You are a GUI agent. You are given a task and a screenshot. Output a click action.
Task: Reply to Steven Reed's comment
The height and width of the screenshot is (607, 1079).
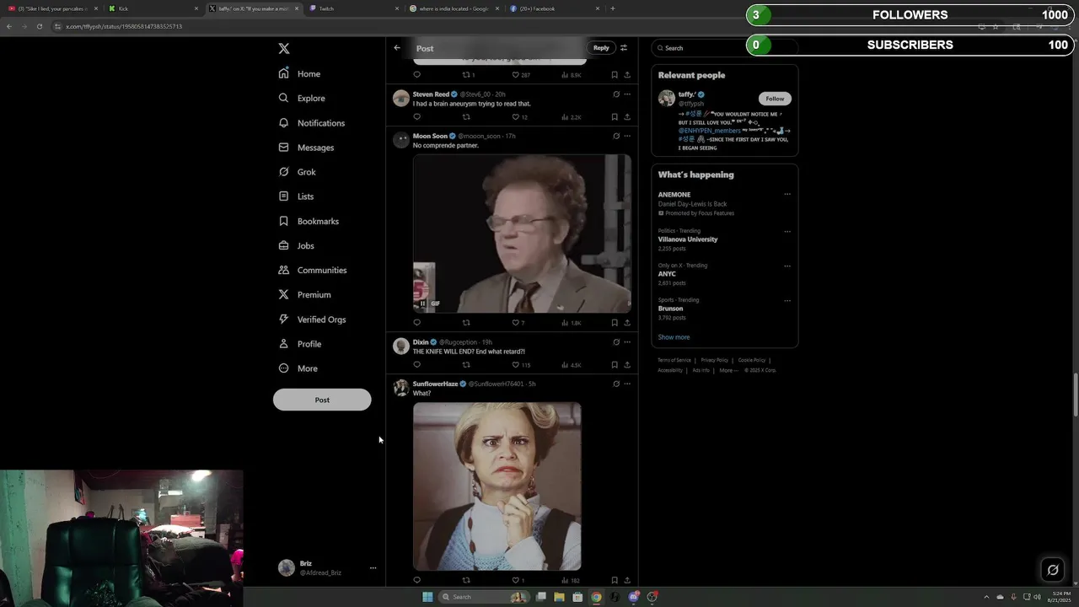[416, 117]
